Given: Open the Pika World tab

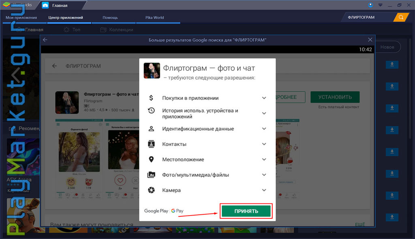Looking at the screenshot, I should pyautogui.click(x=154, y=17).
